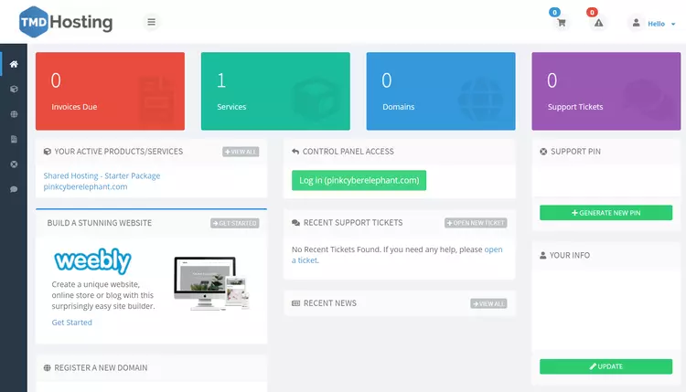
Task: Toggle the hamburger sidebar menu
Action: tap(151, 22)
